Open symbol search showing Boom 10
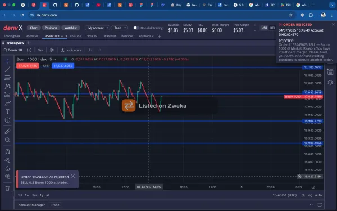 click(x=13, y=50)
